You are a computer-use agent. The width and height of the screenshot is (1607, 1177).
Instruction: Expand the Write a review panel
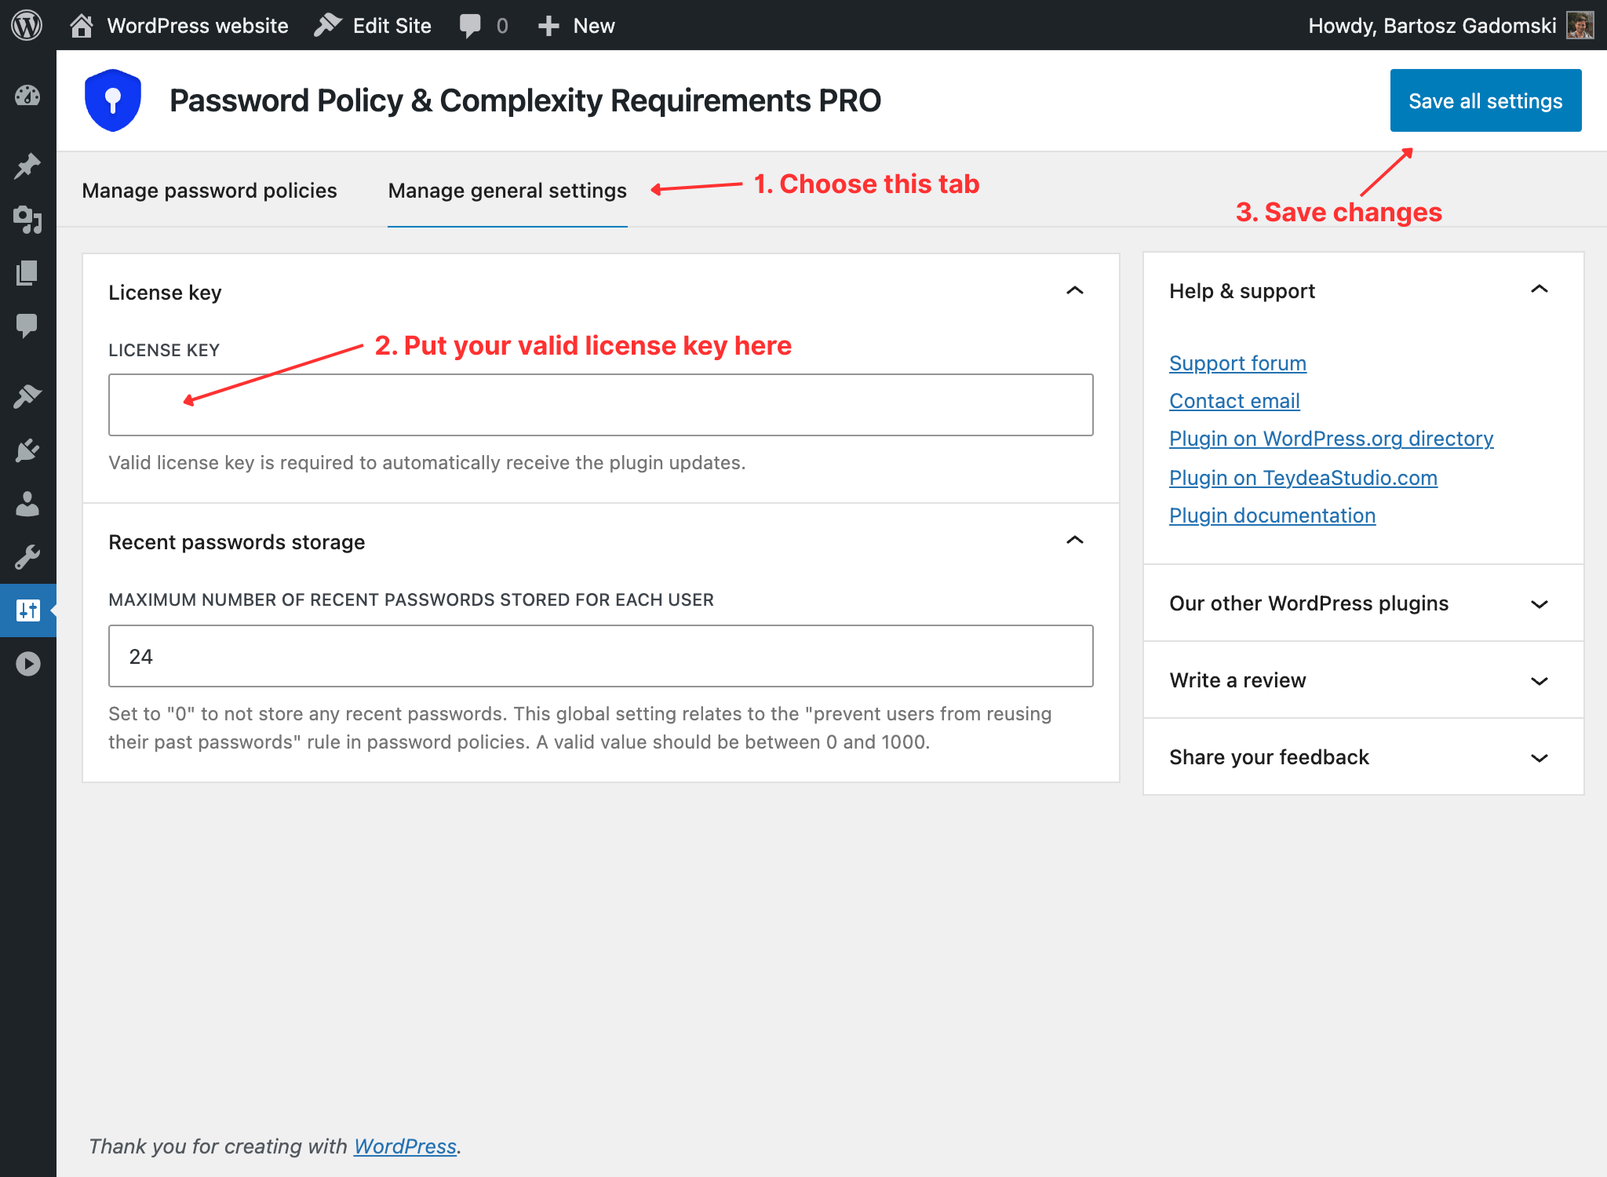[x=1363, y=680]
